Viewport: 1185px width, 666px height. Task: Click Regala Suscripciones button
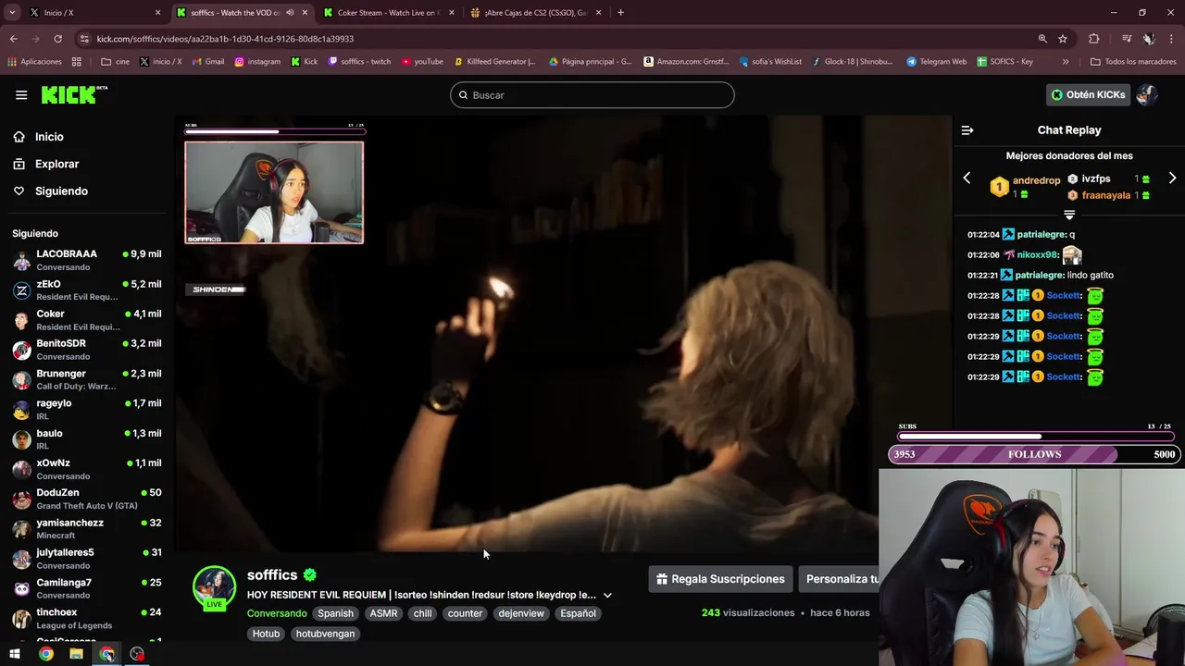click(x=720, y=579)
